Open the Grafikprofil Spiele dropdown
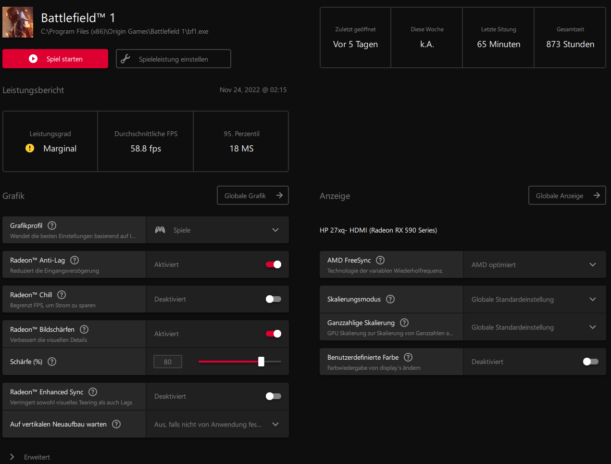The height and width of the screenshot is (464, 611). 217,230
